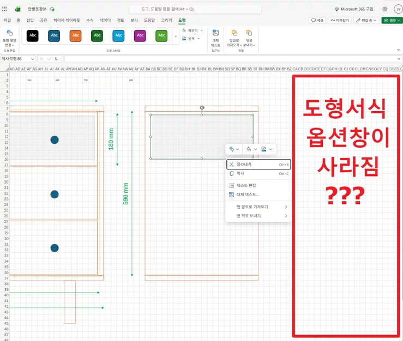Image resolution: width=403 pixels, height=341 pixels.
Task: Choose 복사 in the context menu
Action: 258,174
